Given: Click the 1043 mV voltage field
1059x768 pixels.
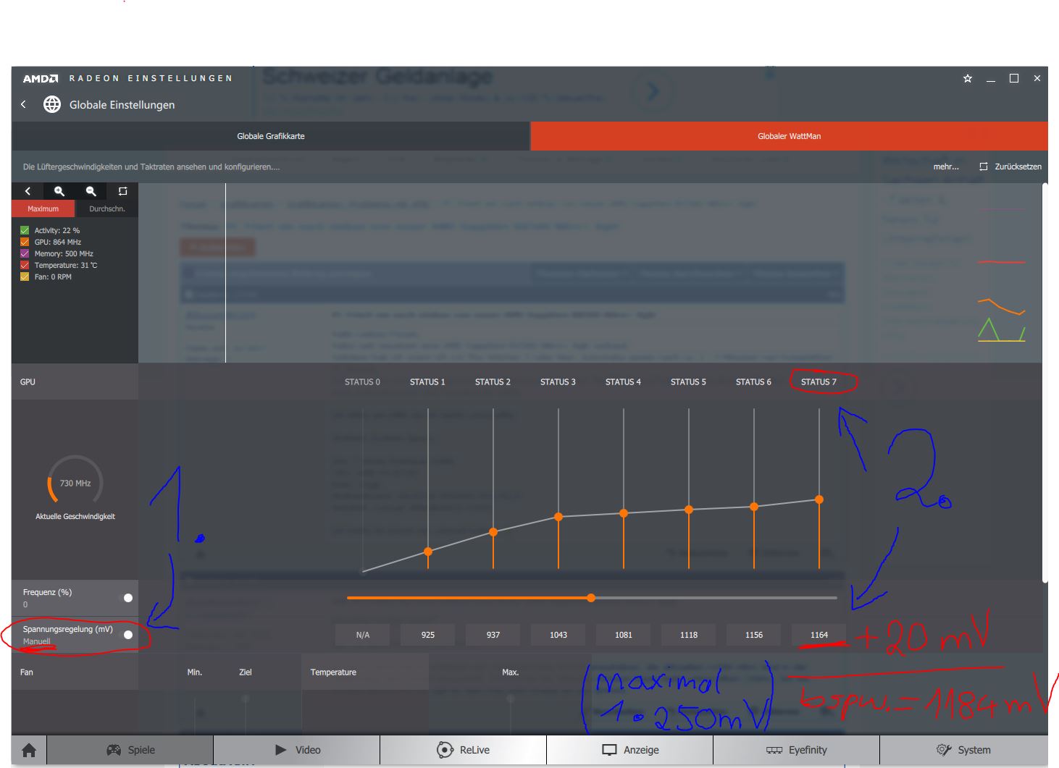Looking at the screenshot, I should [558, 635].
